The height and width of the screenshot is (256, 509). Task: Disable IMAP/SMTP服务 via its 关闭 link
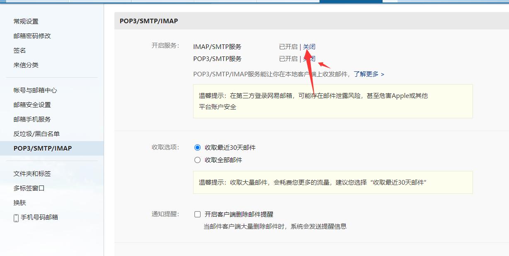coord(309,46)
